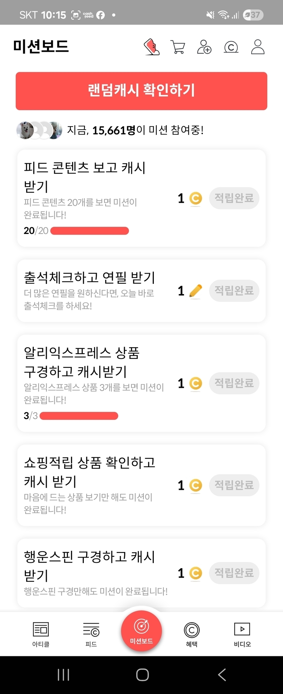
Task: Open the step-counter shoe icon
Action: coord(152,47)
